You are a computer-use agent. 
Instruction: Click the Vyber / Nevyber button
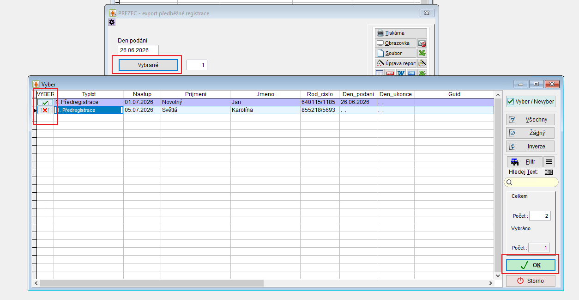[531, 101]
